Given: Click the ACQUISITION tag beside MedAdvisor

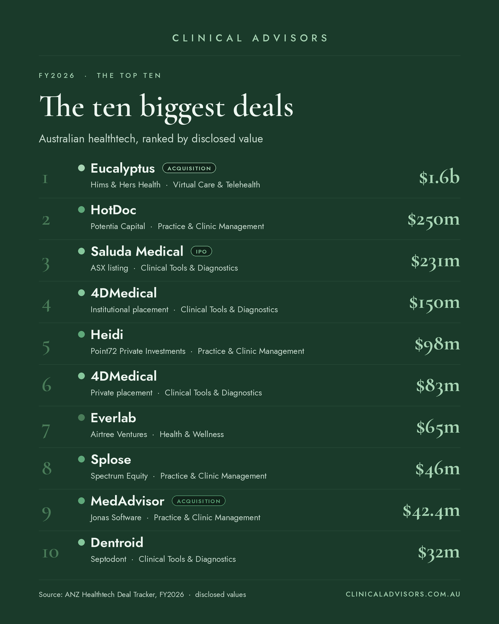Looking at the screenshot, I should (199, 501).
